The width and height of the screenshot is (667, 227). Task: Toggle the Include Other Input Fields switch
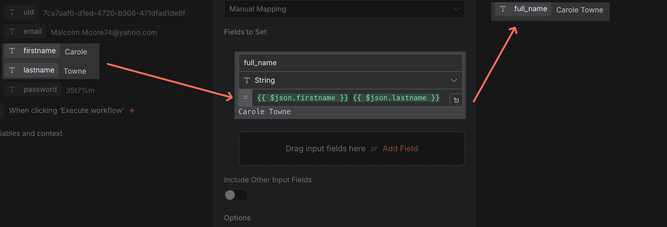pyautogui.click(x=236, y=195)
